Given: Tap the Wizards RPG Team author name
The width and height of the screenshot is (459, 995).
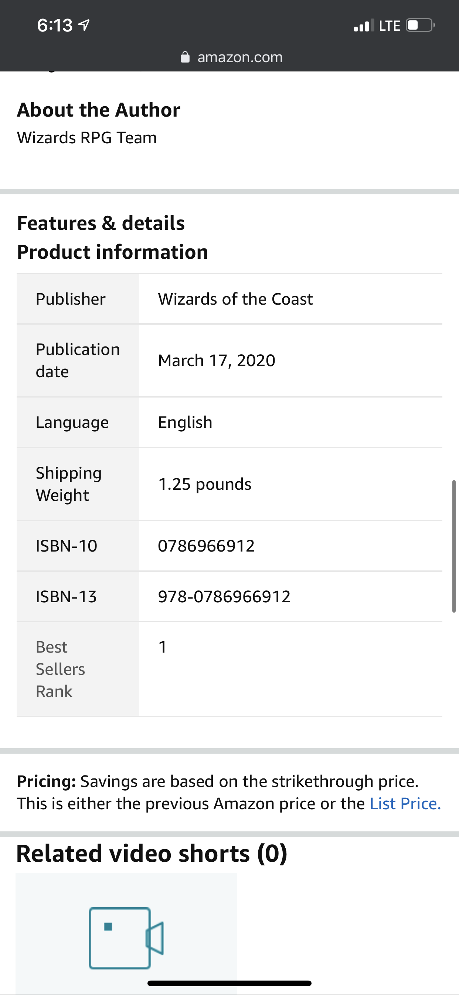Looking at the screenshot, I should [x=87, y=138].
